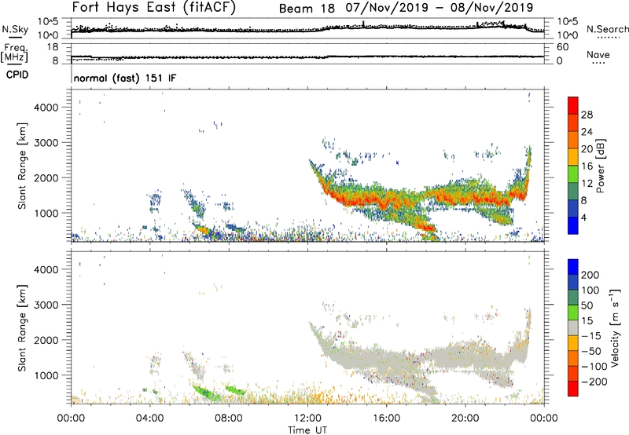Click the first '00:00' time axis label
This screenshot has width=629, height=435.
click(71, 419)
